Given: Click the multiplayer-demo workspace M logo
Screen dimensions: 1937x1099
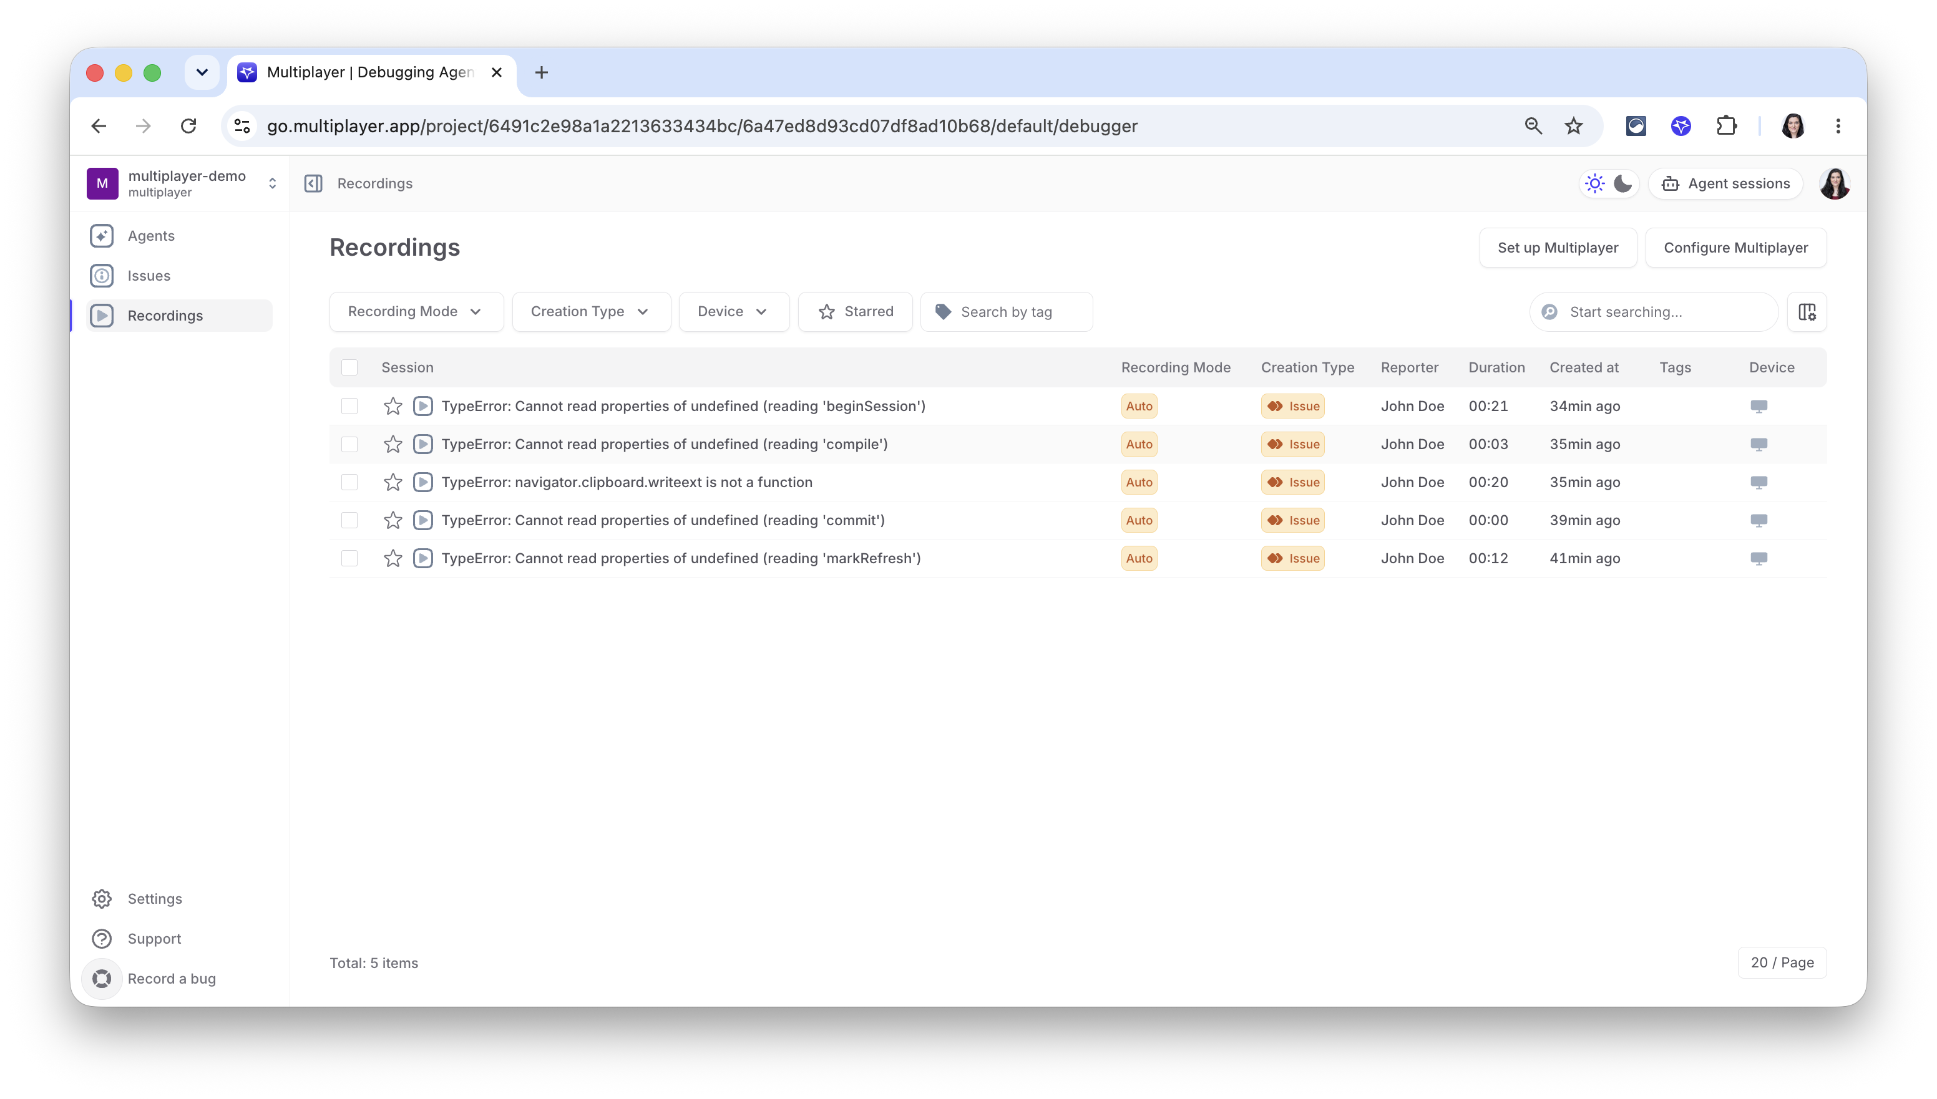Looking at the screenshot, I should [x=103, y=183].
